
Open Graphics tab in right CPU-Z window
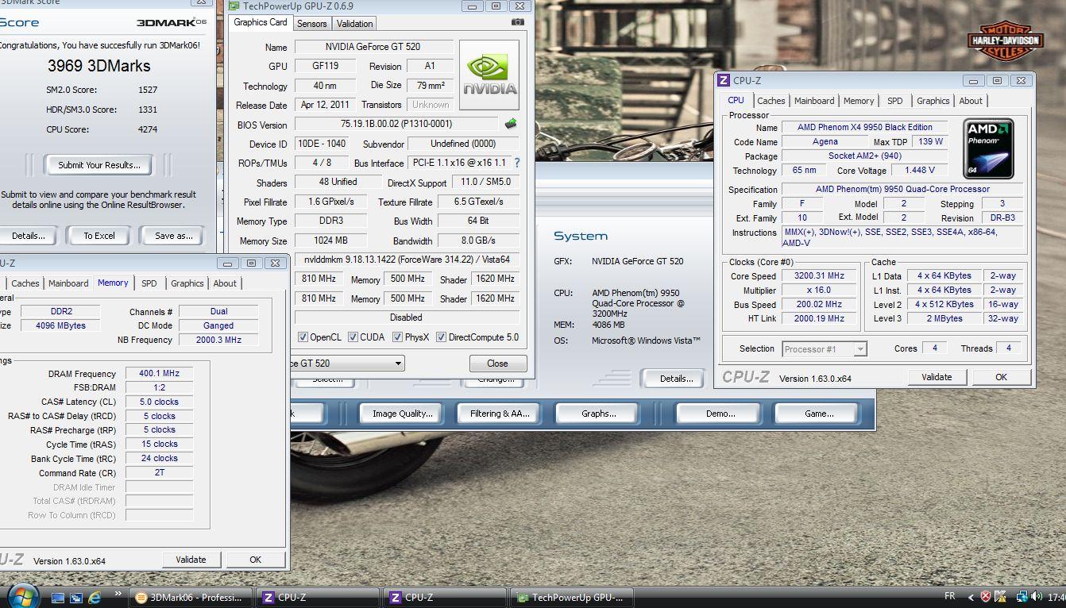point(933,101)
